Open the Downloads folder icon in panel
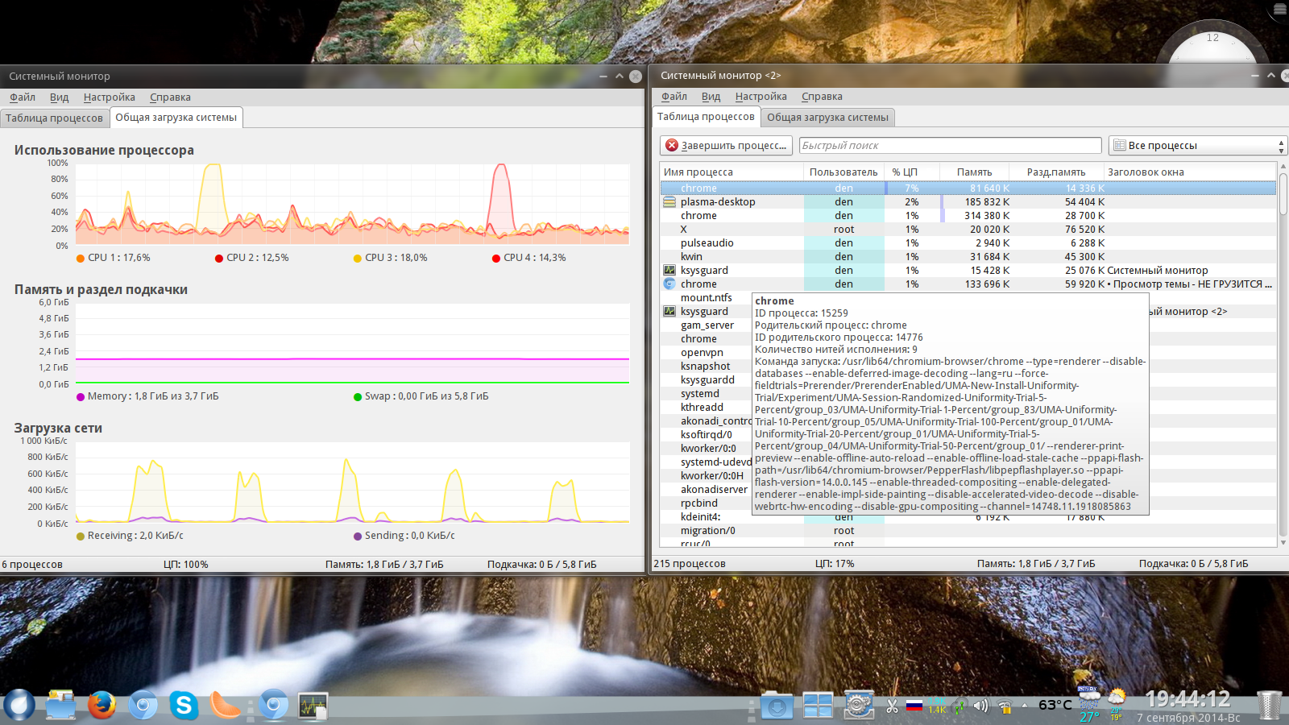This screenshot has height=725, width=1289. coord(777,706)
